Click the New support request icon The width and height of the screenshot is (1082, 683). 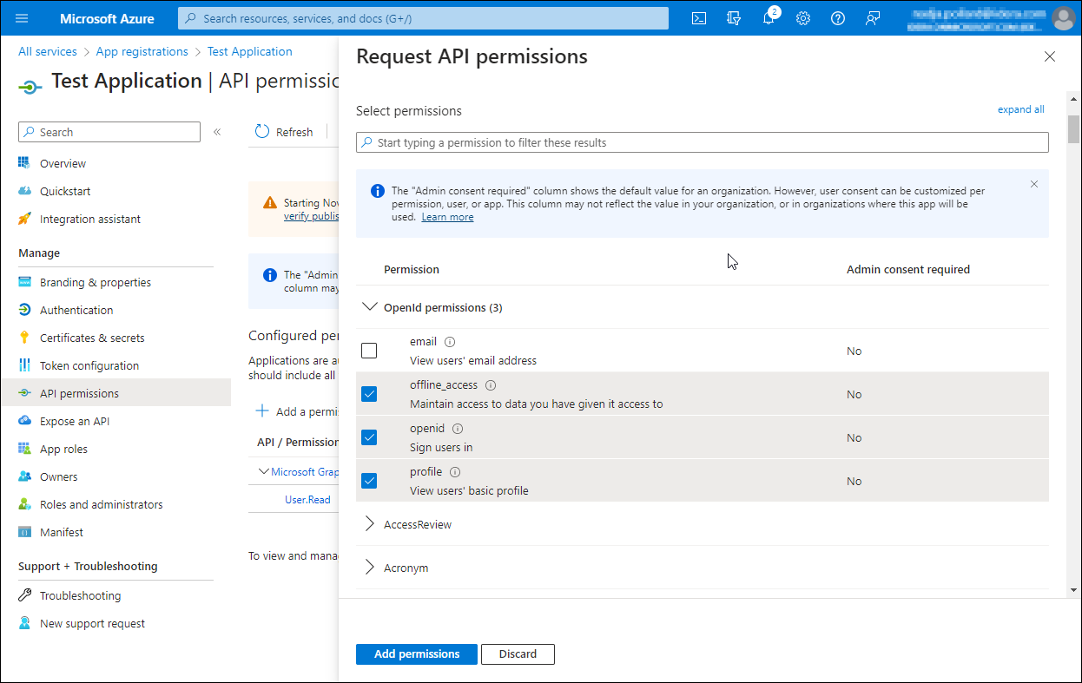(24, 623)
